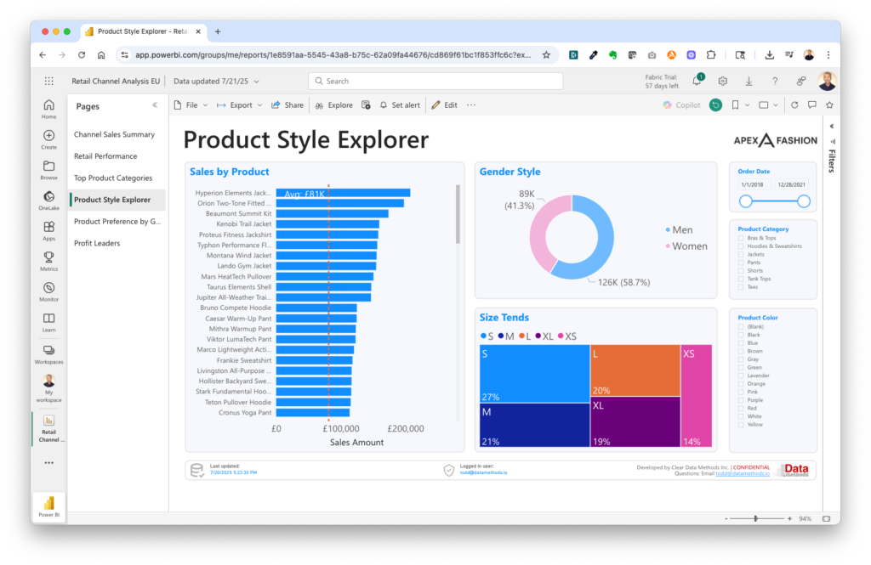The width and height of the screenshot is (871, 565).
Task: Open the settings gear in header
Action: coord(722,81)
